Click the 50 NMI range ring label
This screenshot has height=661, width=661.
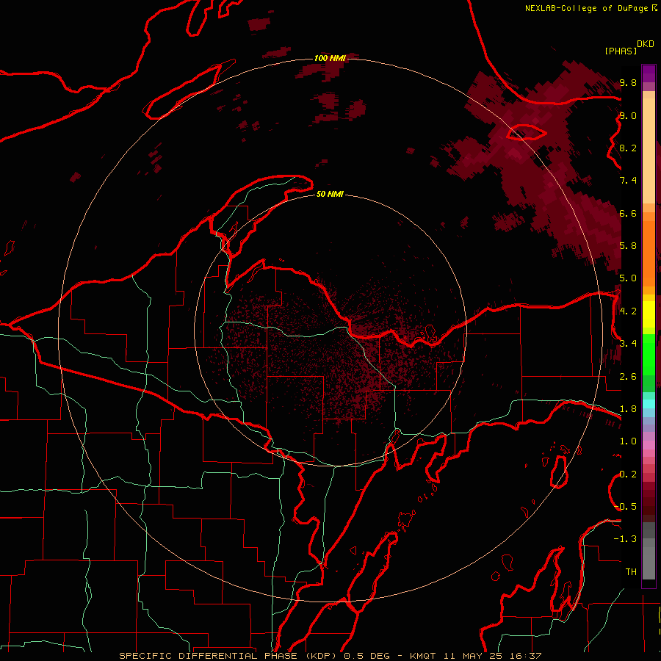point(330,195)
